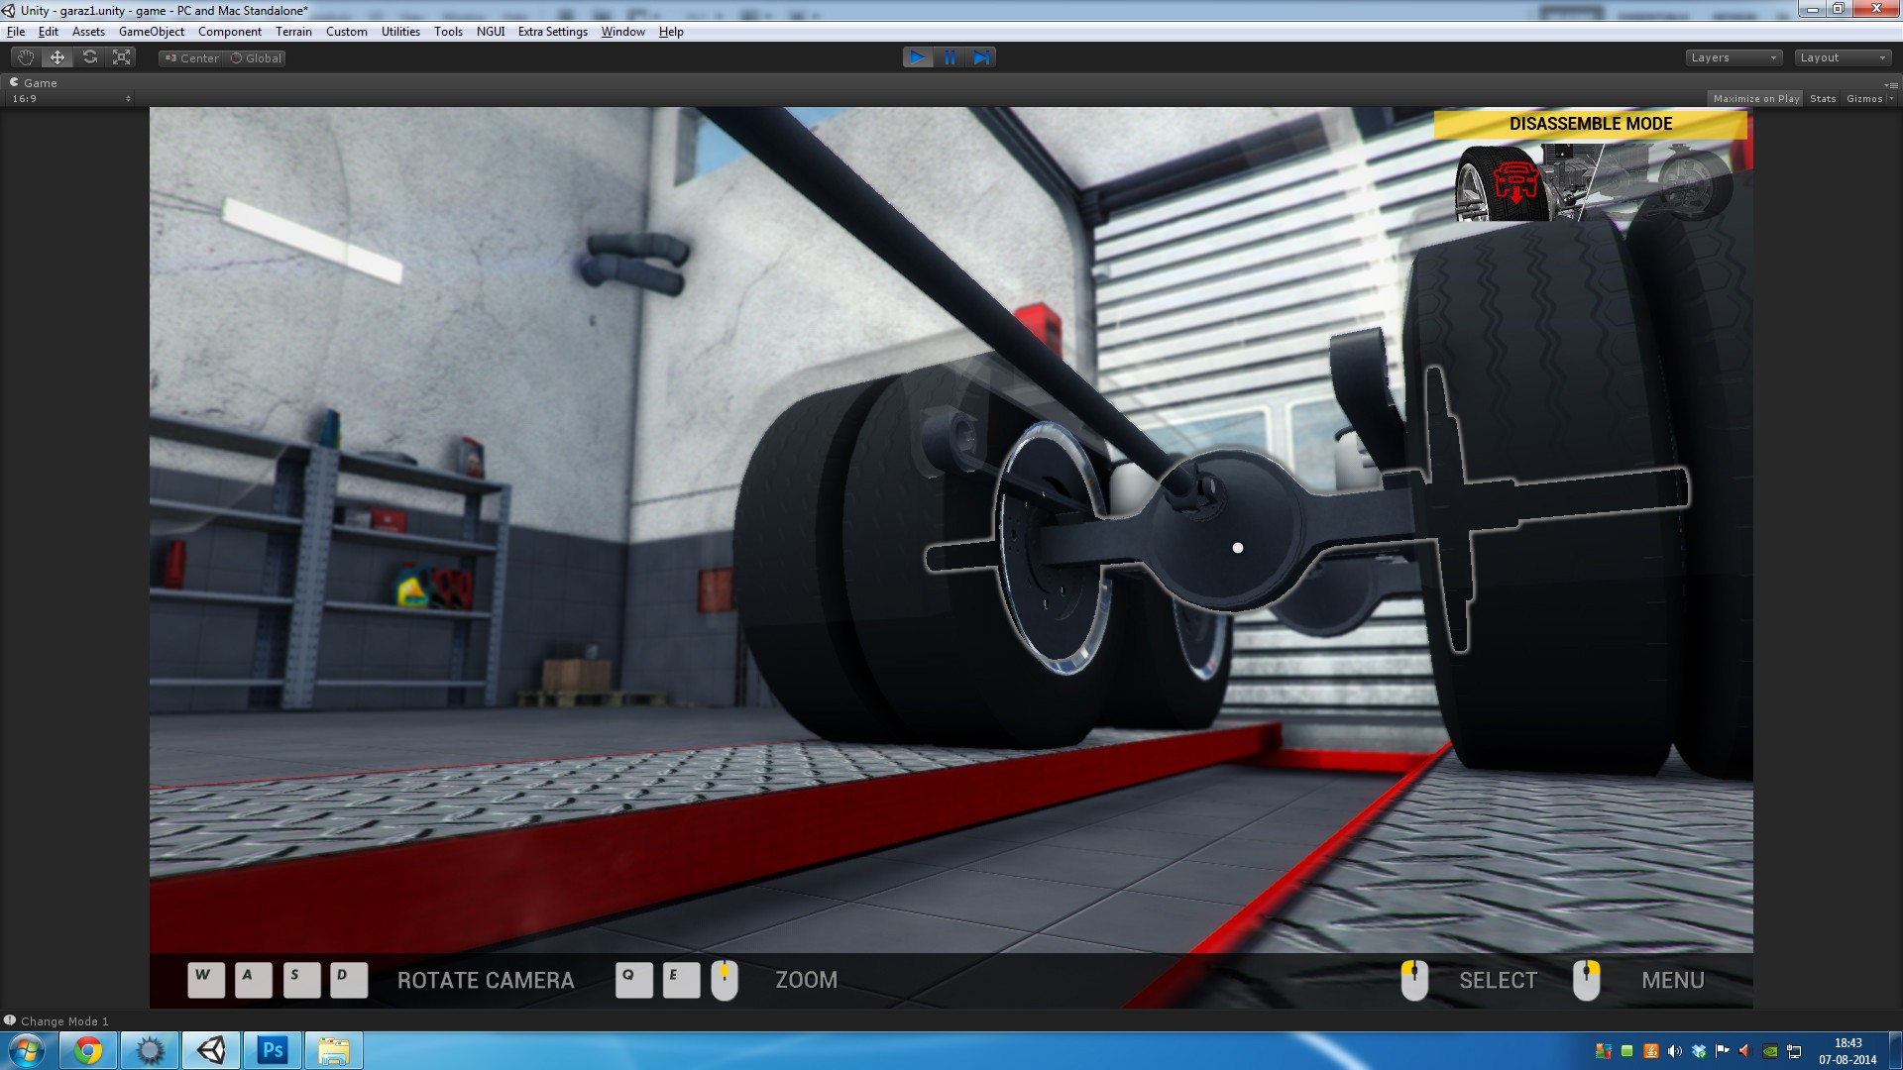Open the NGUI menu
Image resolution: width=1903 pixels, height=1070 pixels.
click(x=490, y=32)
